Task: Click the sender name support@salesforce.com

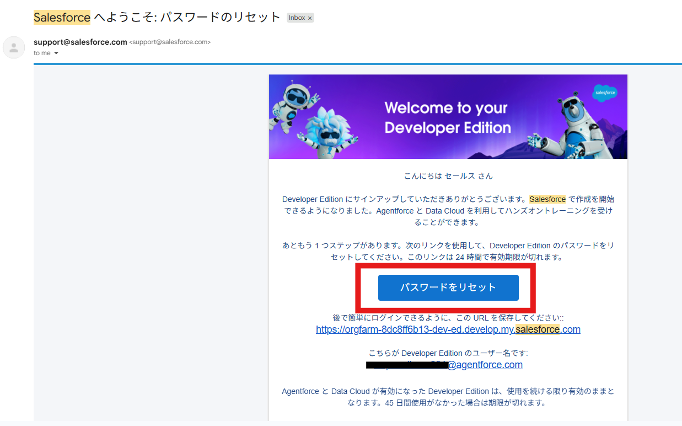Action: point(80,42)
